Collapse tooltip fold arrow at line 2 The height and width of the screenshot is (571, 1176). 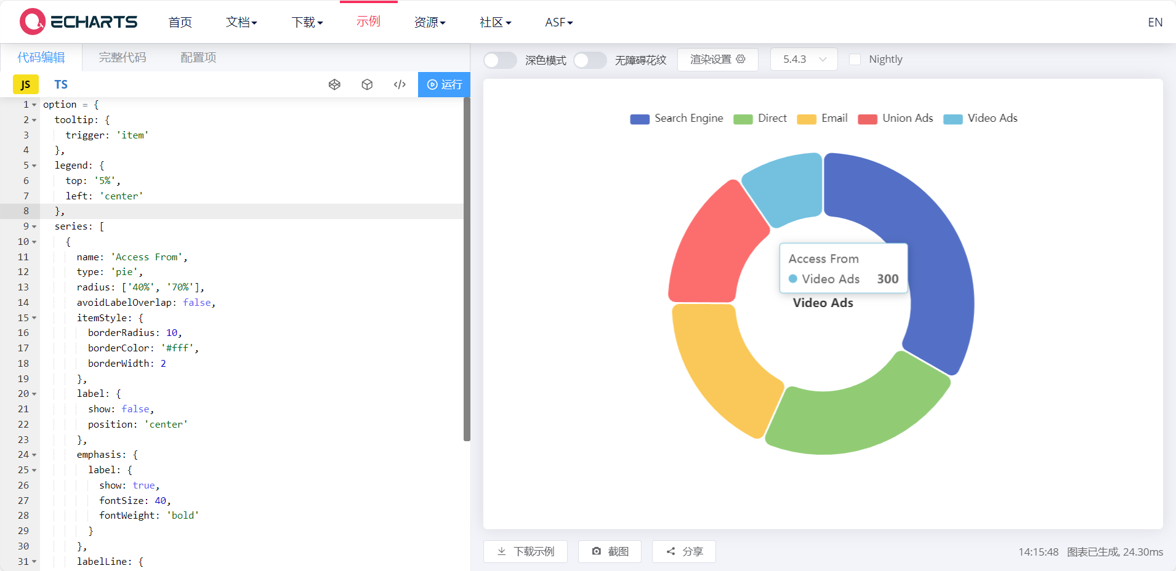tap(34, 120)
